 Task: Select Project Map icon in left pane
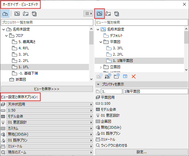5,14
